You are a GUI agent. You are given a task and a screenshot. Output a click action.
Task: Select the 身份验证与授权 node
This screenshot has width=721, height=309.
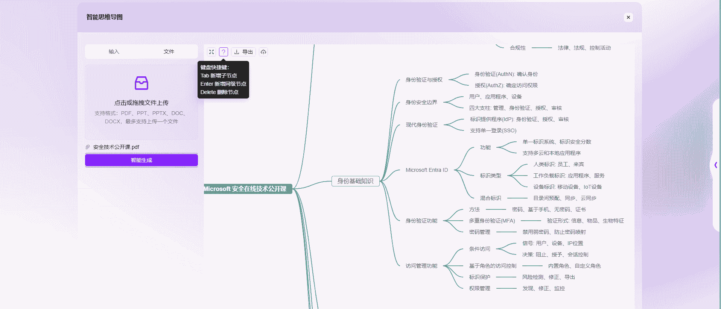coord(424,80)
